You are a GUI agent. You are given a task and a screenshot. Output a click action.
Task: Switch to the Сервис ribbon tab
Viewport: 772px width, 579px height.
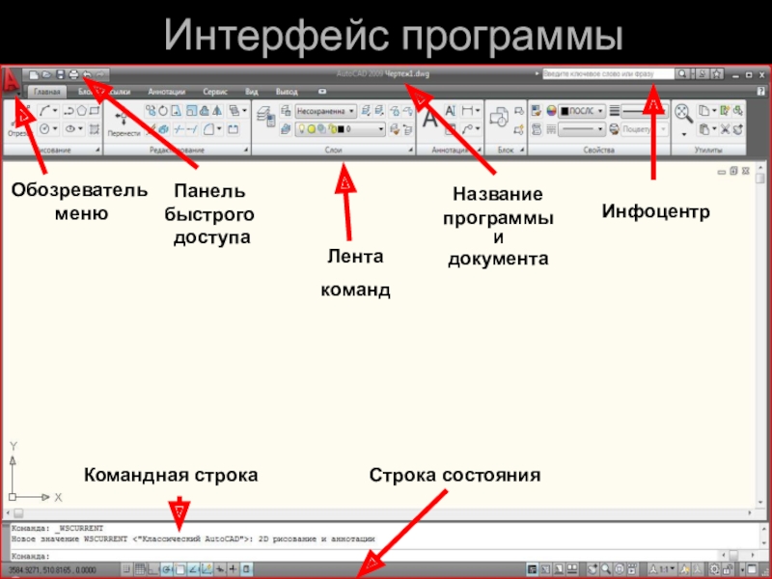(215, 92)
